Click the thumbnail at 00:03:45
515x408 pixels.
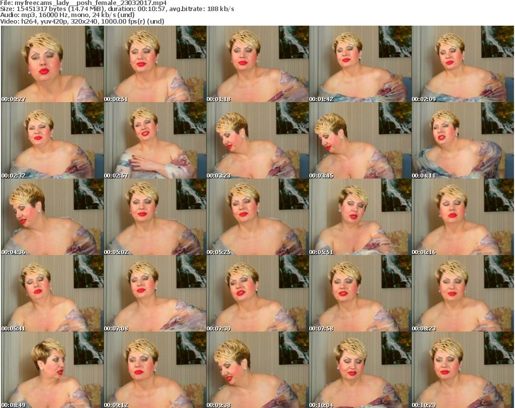pos(360,140)
